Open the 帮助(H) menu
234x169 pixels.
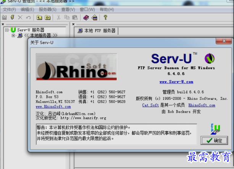click(x=107, y=10)
